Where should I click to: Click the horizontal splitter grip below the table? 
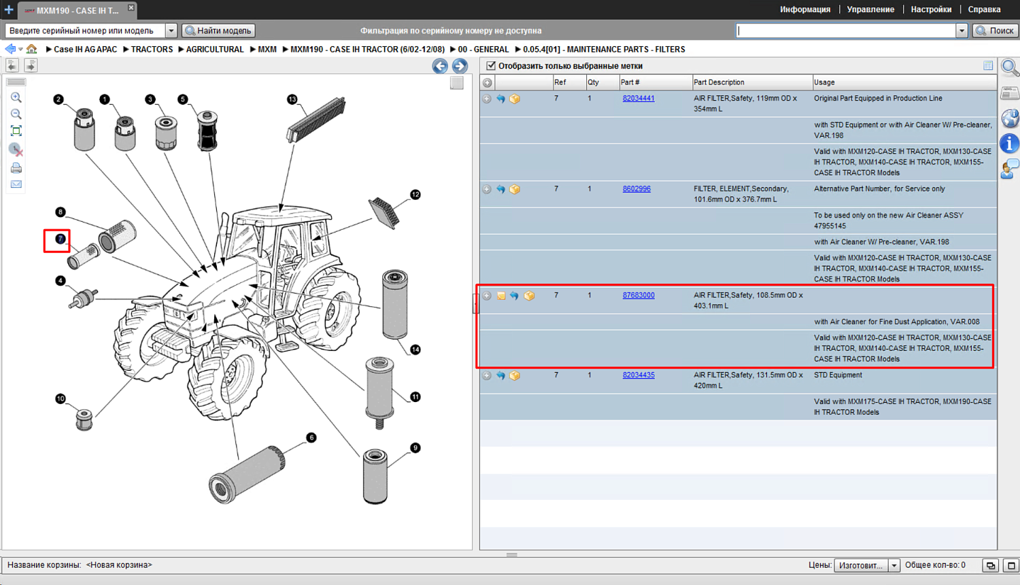tap(512, 554)
